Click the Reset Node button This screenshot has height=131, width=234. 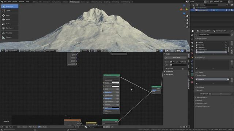click(175, 57)
